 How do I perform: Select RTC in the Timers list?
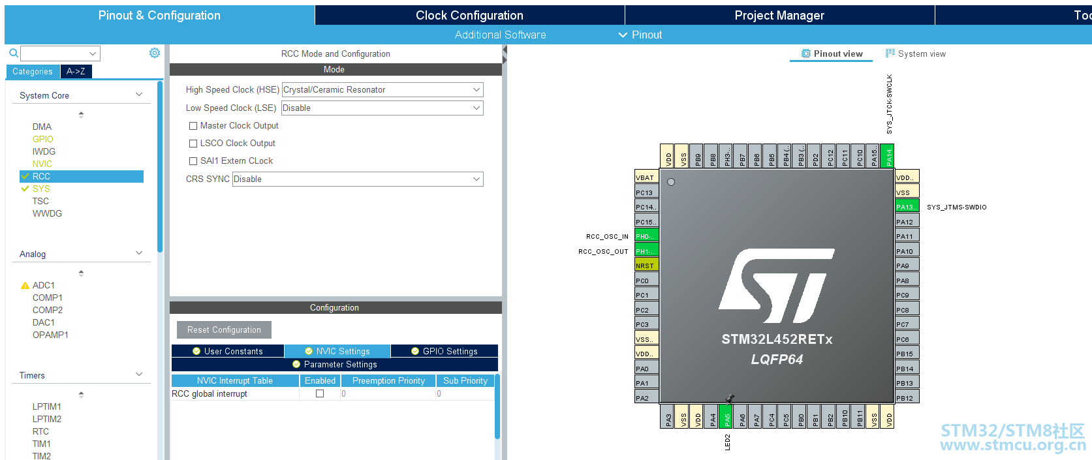click(40, 431)
